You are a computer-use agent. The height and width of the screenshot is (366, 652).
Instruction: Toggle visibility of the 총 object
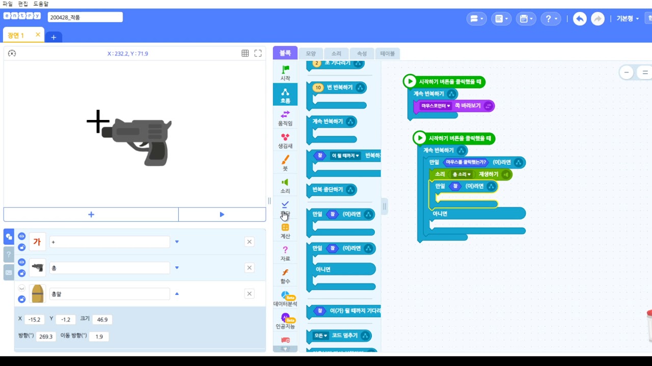[x=21, y=262]
